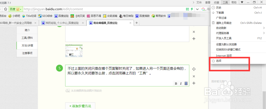Open the 百度经验 bookmark
This screenshot has width=266, height=109.
click(61, 16)
